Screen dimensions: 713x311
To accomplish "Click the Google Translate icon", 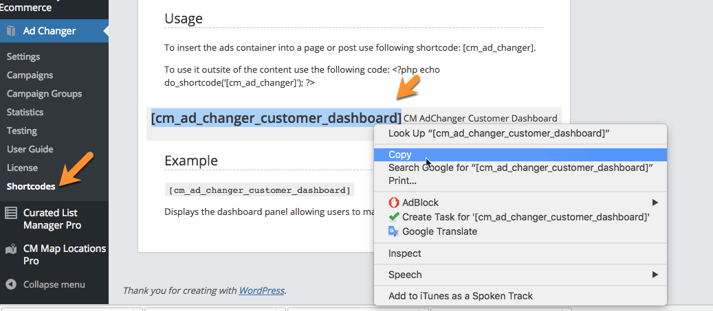I will coord(394,231).
